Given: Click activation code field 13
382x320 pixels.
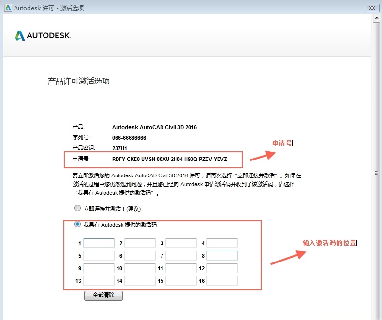Looking at the screenshot, I should coord(99,281).
